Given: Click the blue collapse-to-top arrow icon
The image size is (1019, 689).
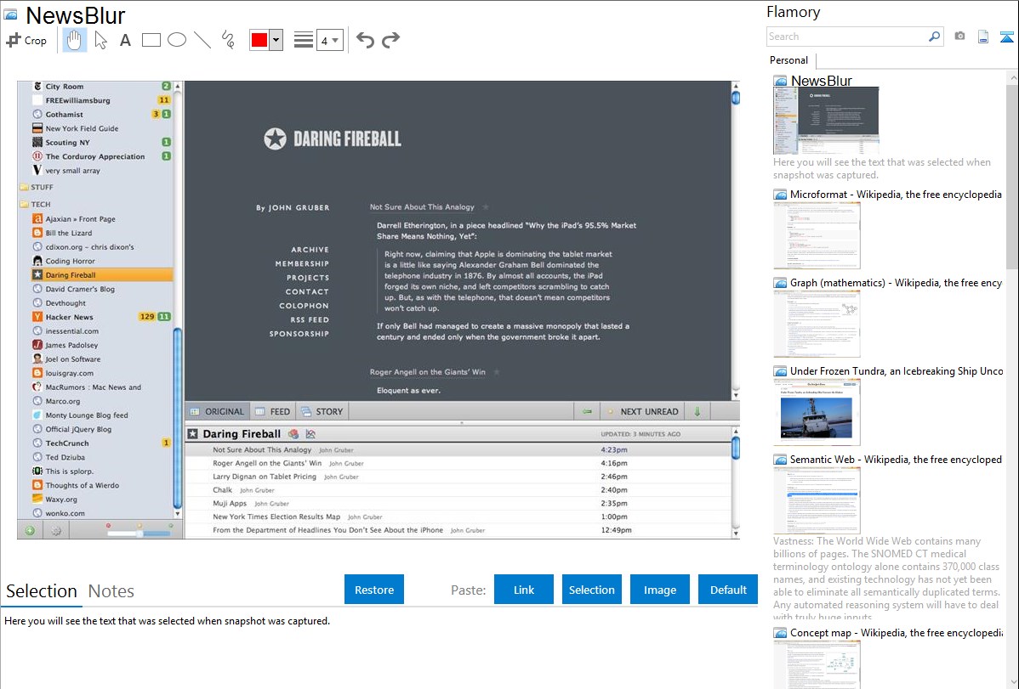Looking at the screenshot, I should coord(1006,37).
